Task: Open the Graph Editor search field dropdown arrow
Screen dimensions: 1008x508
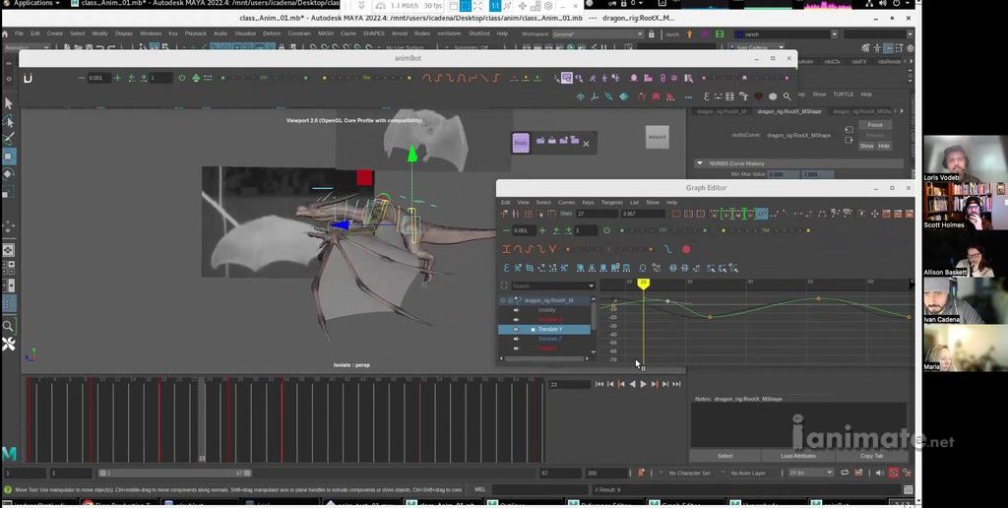Action: (591, 286)
